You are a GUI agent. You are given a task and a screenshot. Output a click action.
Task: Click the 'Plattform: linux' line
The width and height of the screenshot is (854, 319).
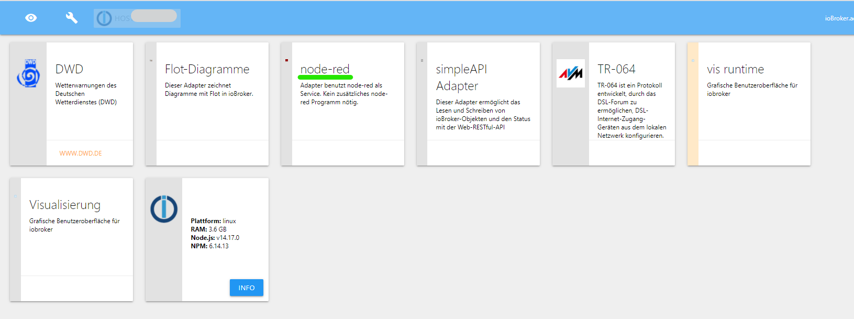[213, 221]
